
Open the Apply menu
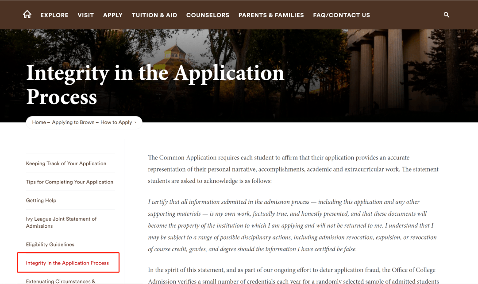[113, 15]
